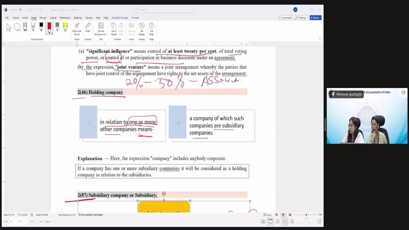409x230 pixels.
Task: Click the 2(46) Holding company heading
Action: (100, 92)
